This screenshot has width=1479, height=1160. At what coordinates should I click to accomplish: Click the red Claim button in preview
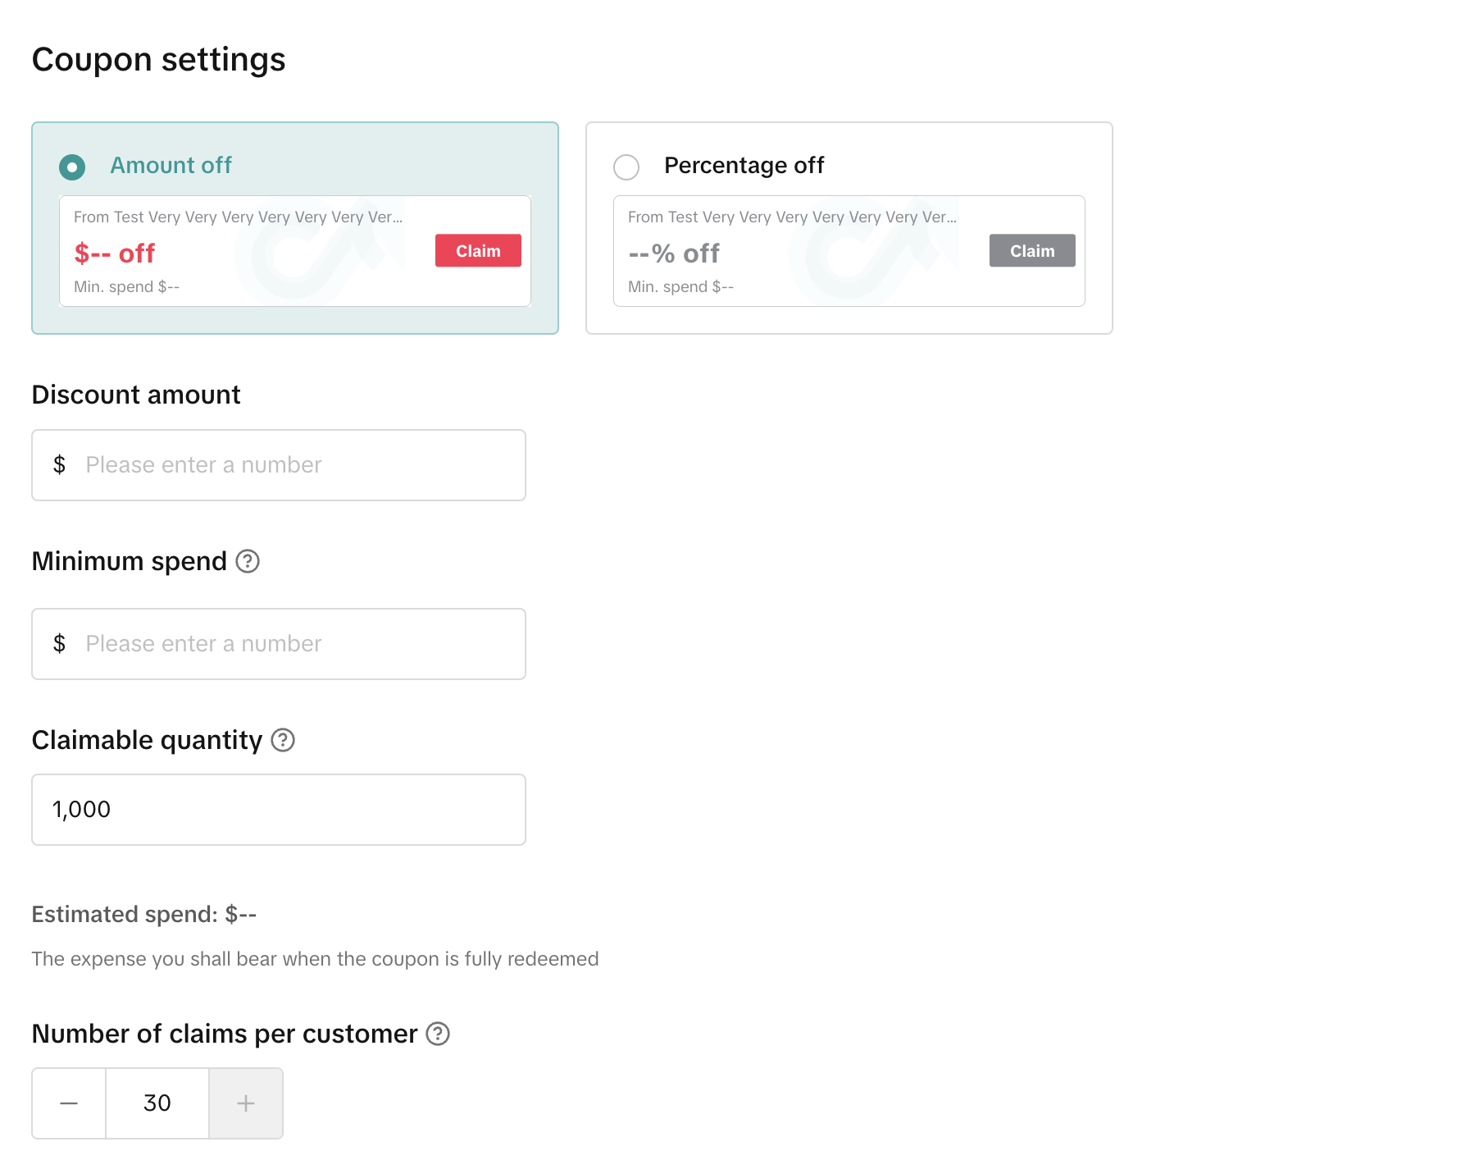(478, 251)
